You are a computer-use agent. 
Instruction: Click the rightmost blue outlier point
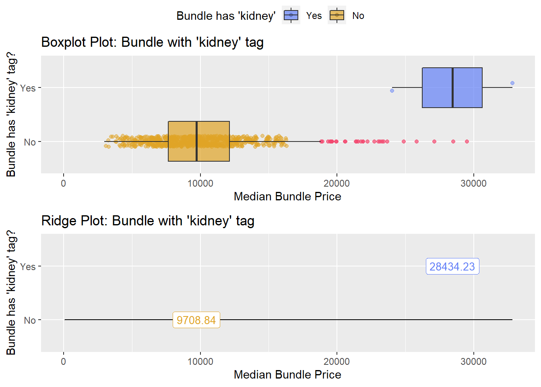[x=512, y=83]
